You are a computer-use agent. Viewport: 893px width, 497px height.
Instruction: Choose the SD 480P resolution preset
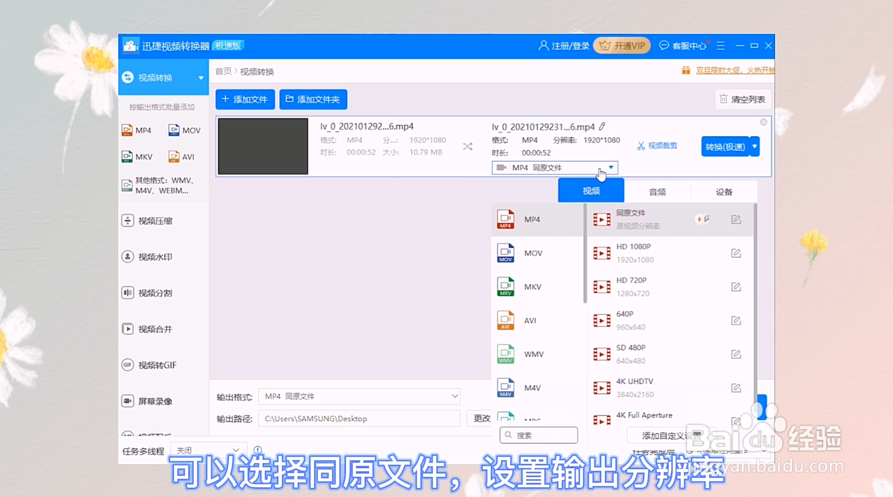point(670,354)
